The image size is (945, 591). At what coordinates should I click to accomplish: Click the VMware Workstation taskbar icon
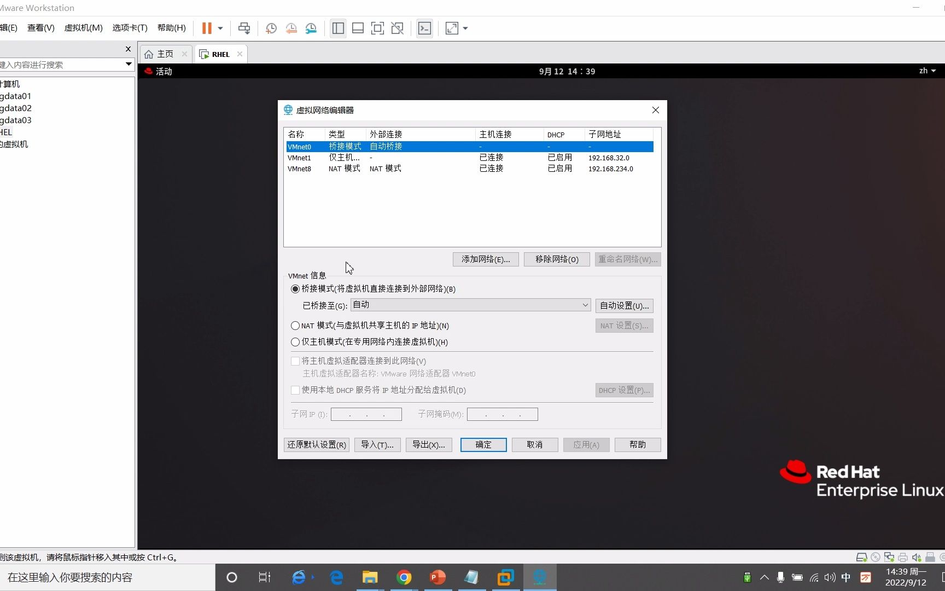click(506, 577)
